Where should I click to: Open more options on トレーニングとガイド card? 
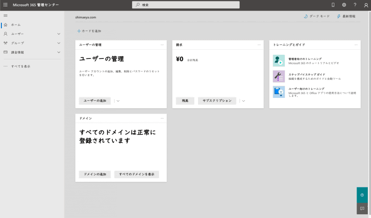coord(356,45)
